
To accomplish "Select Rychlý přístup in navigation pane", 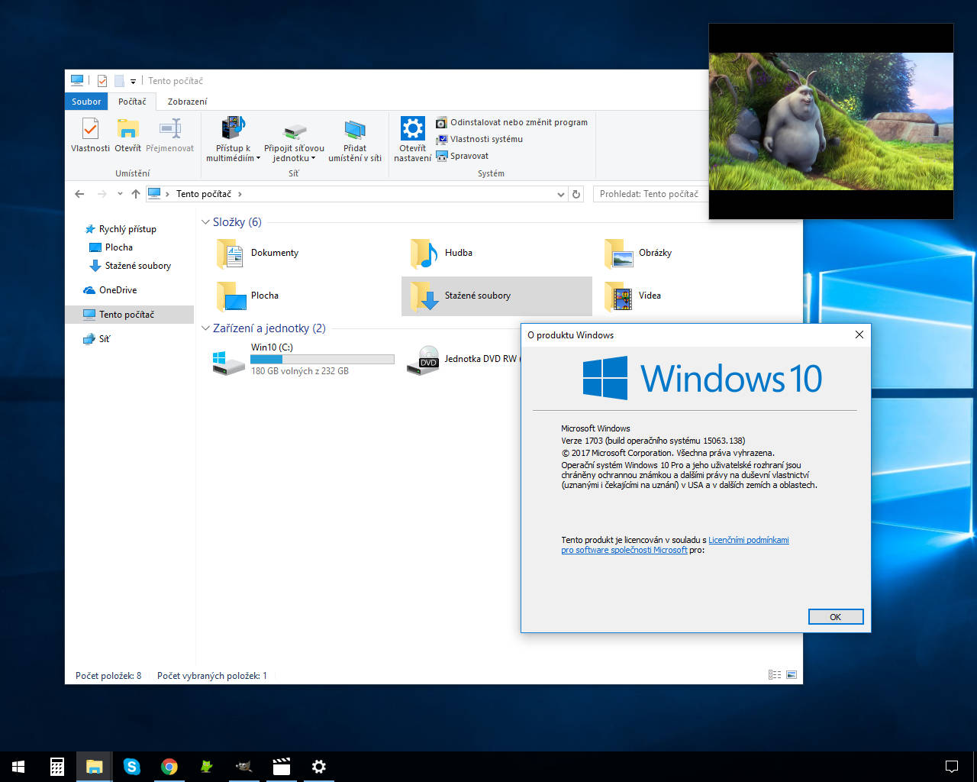I will point(121,229).
